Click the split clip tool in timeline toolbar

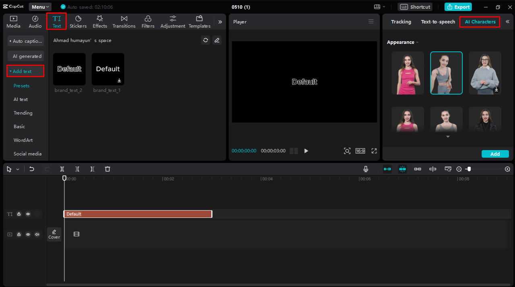(62, 169)
